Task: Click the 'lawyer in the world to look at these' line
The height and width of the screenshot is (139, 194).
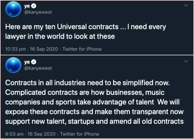Action: [60, 36]
